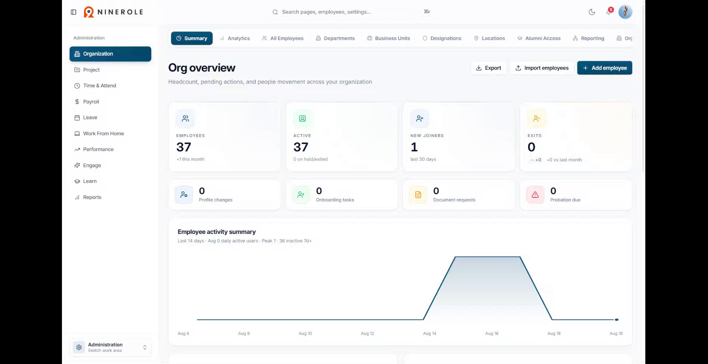Open Project in the sidebar

pos(110,70)
